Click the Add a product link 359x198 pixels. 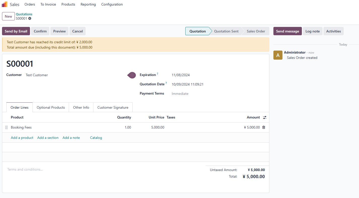22,138
